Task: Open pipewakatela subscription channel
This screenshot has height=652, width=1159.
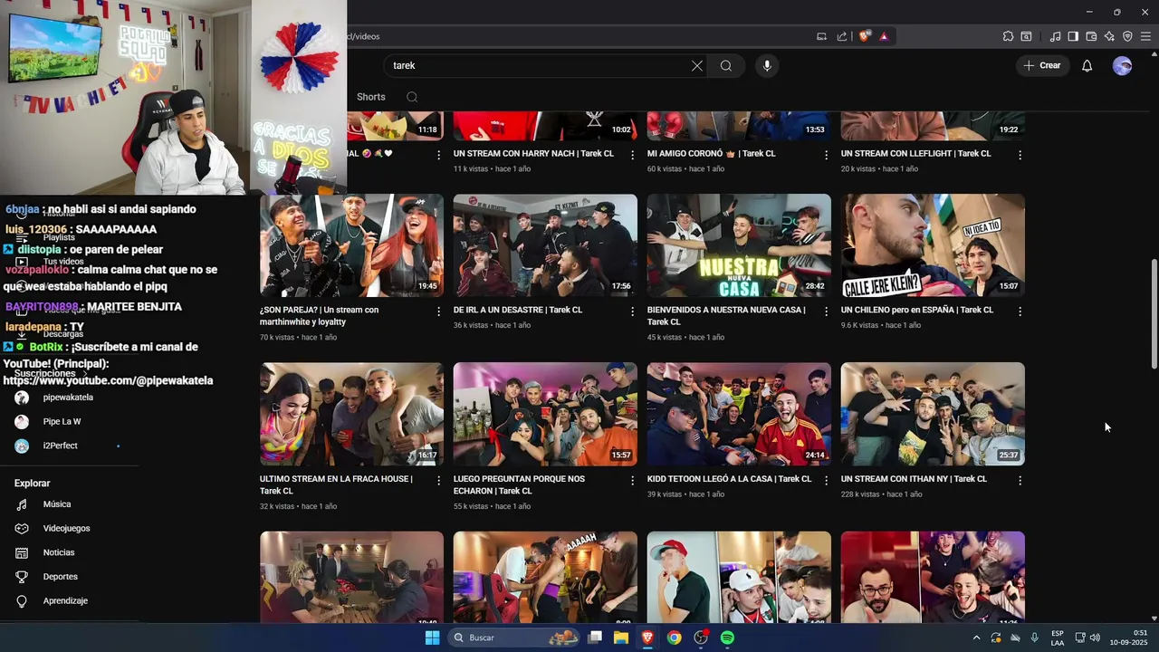Action: (68, 398)
